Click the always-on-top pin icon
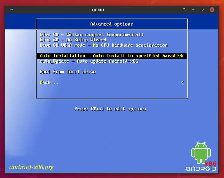The height and width of the screenshot is (178, 224). (x=184, y=10)
